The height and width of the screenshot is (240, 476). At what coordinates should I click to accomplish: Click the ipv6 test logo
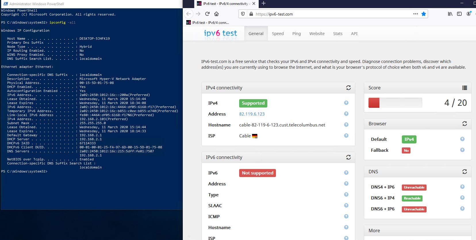tap(220, 33)
